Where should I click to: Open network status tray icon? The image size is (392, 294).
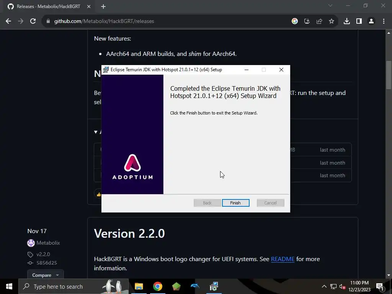(333, 286)
